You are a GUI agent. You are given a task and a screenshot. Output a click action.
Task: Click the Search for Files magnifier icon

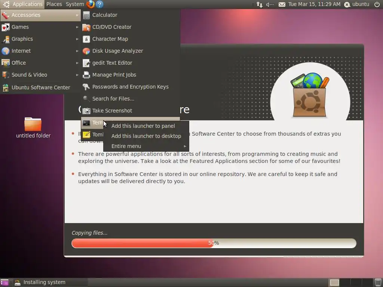86,99
